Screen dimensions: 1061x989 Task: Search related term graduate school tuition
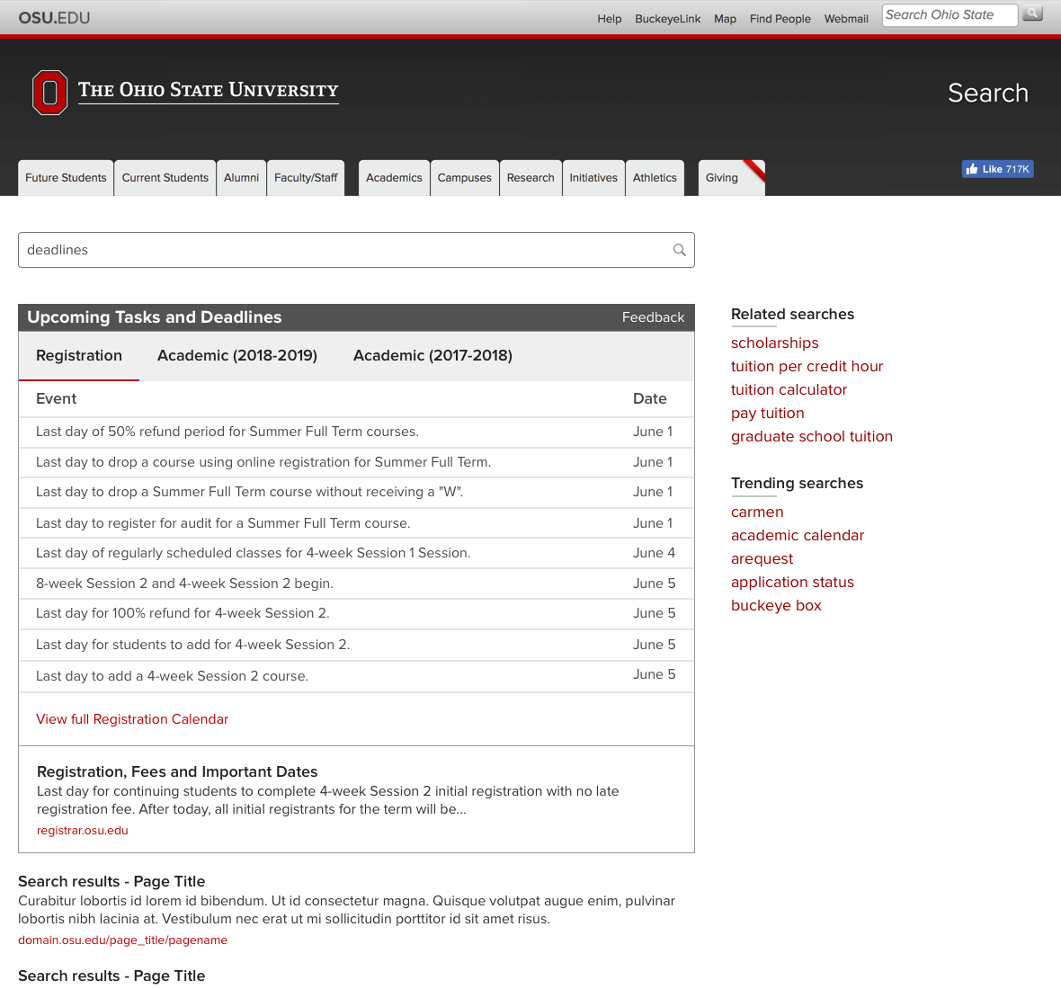pos(812,437)
